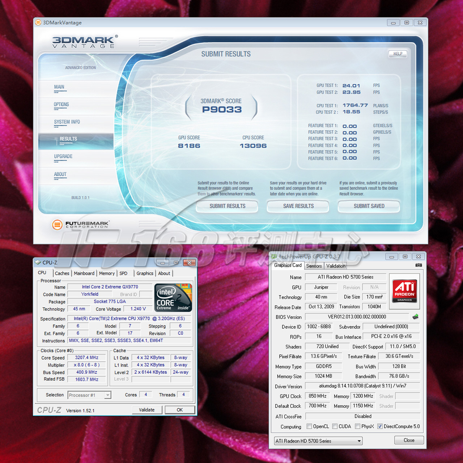Open the Mainboard tab in CPU-Z
463x463 pixels.
[x=84, y=273]
